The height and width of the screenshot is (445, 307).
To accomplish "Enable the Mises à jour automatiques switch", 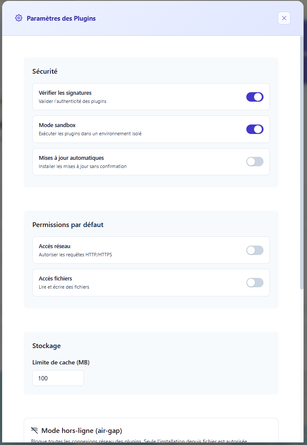I will point(254,162).
